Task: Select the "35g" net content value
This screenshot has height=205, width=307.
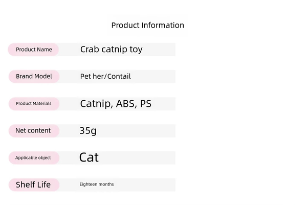Action: tap(88, 130)
